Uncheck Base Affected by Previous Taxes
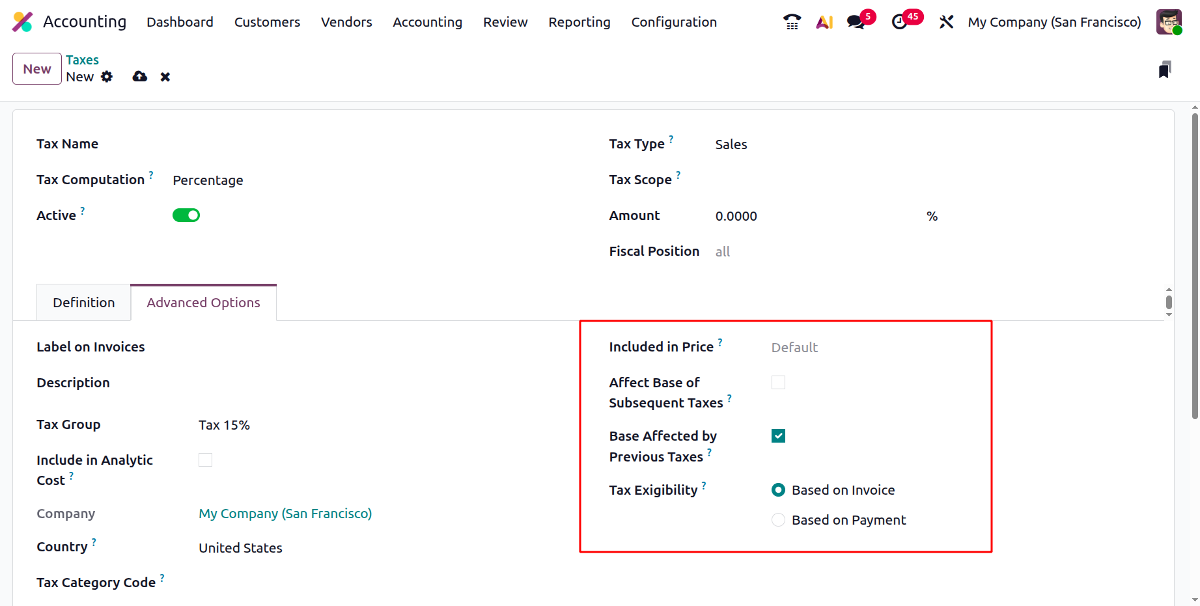 [x=778, y=436]
